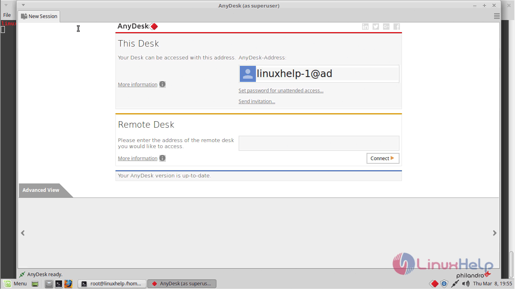
Task: Click the 'Your AnyDesk version is up-to-date.' text
Action: pos(164,175)
